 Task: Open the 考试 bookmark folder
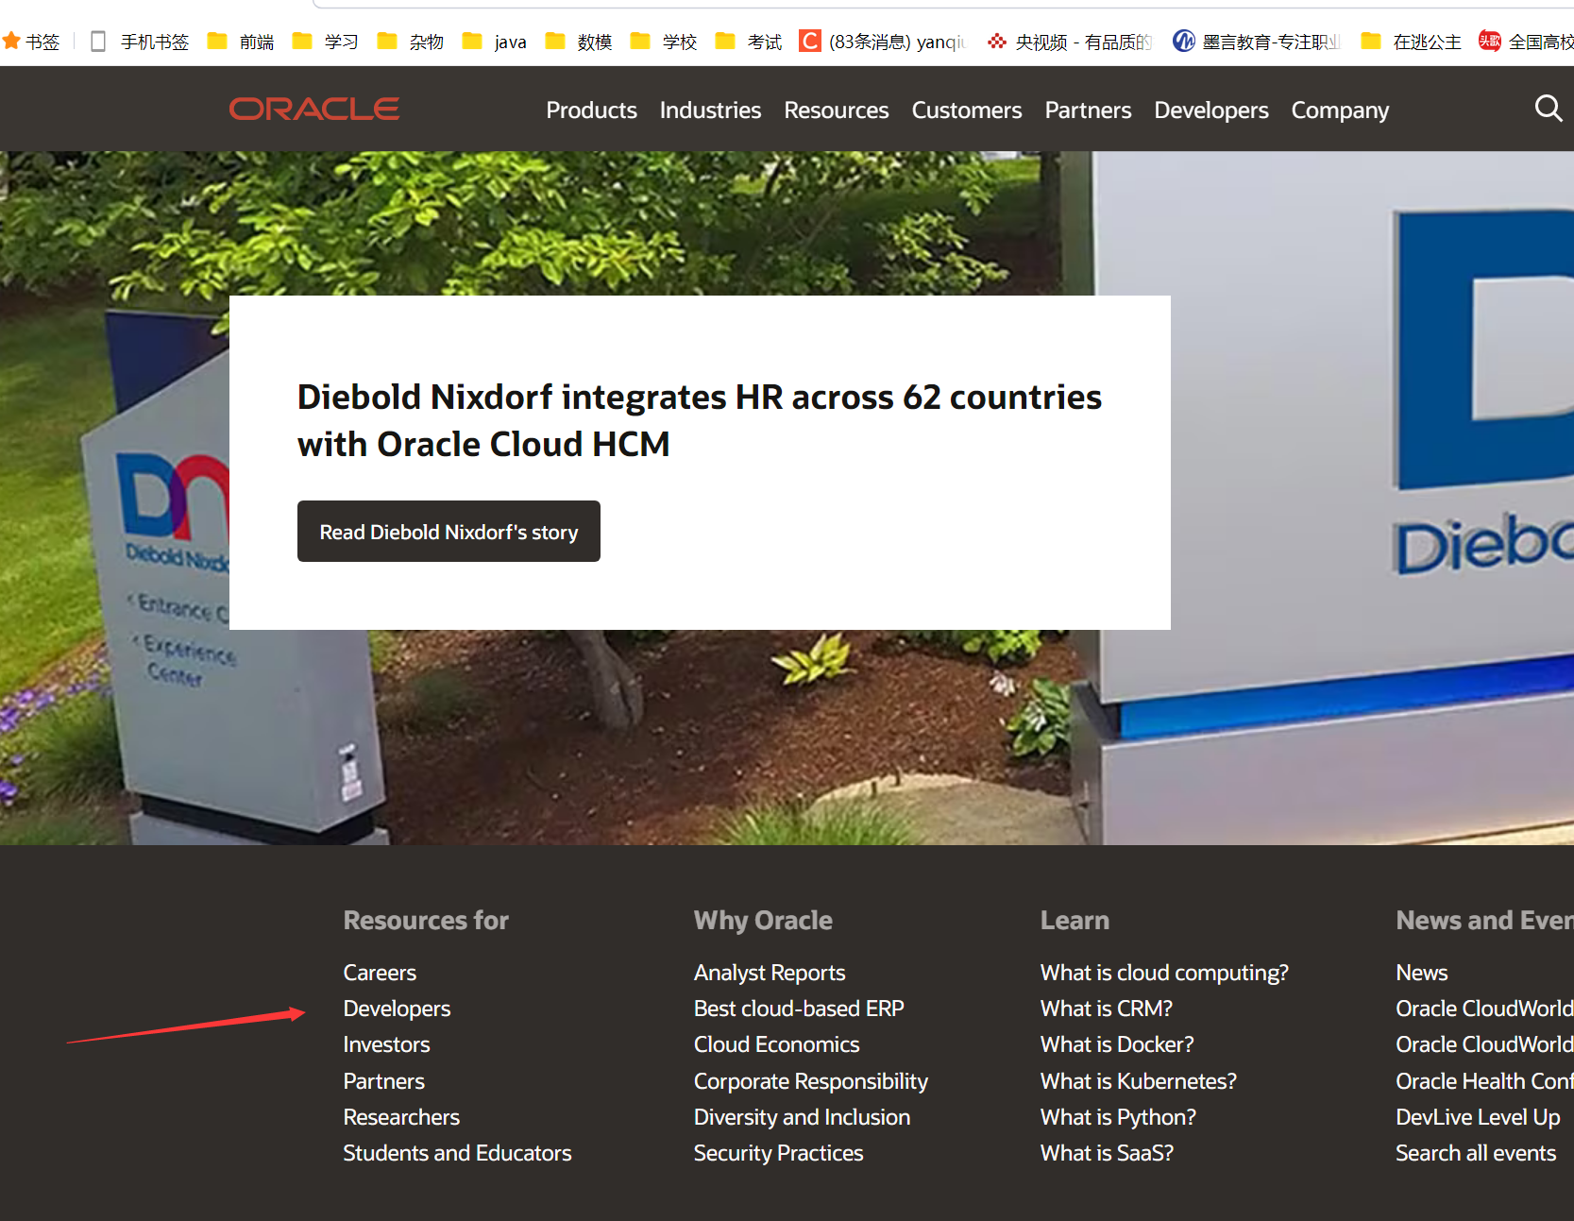tap(749, 42)
